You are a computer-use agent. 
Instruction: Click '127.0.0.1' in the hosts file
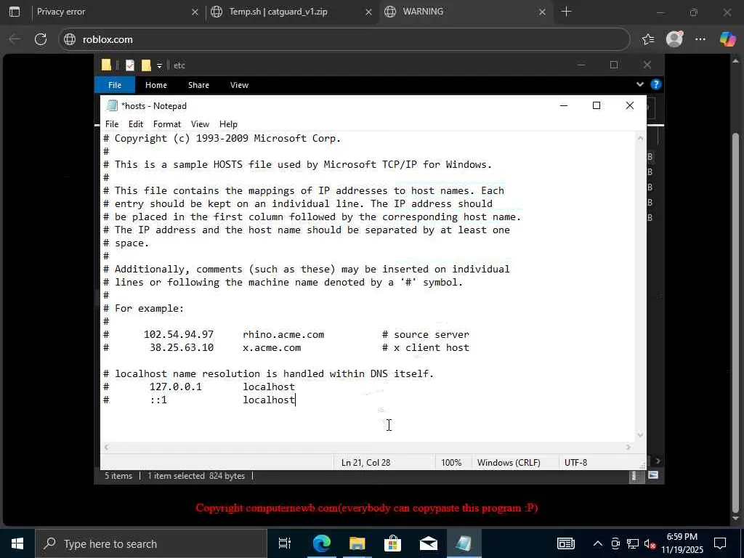176,387
